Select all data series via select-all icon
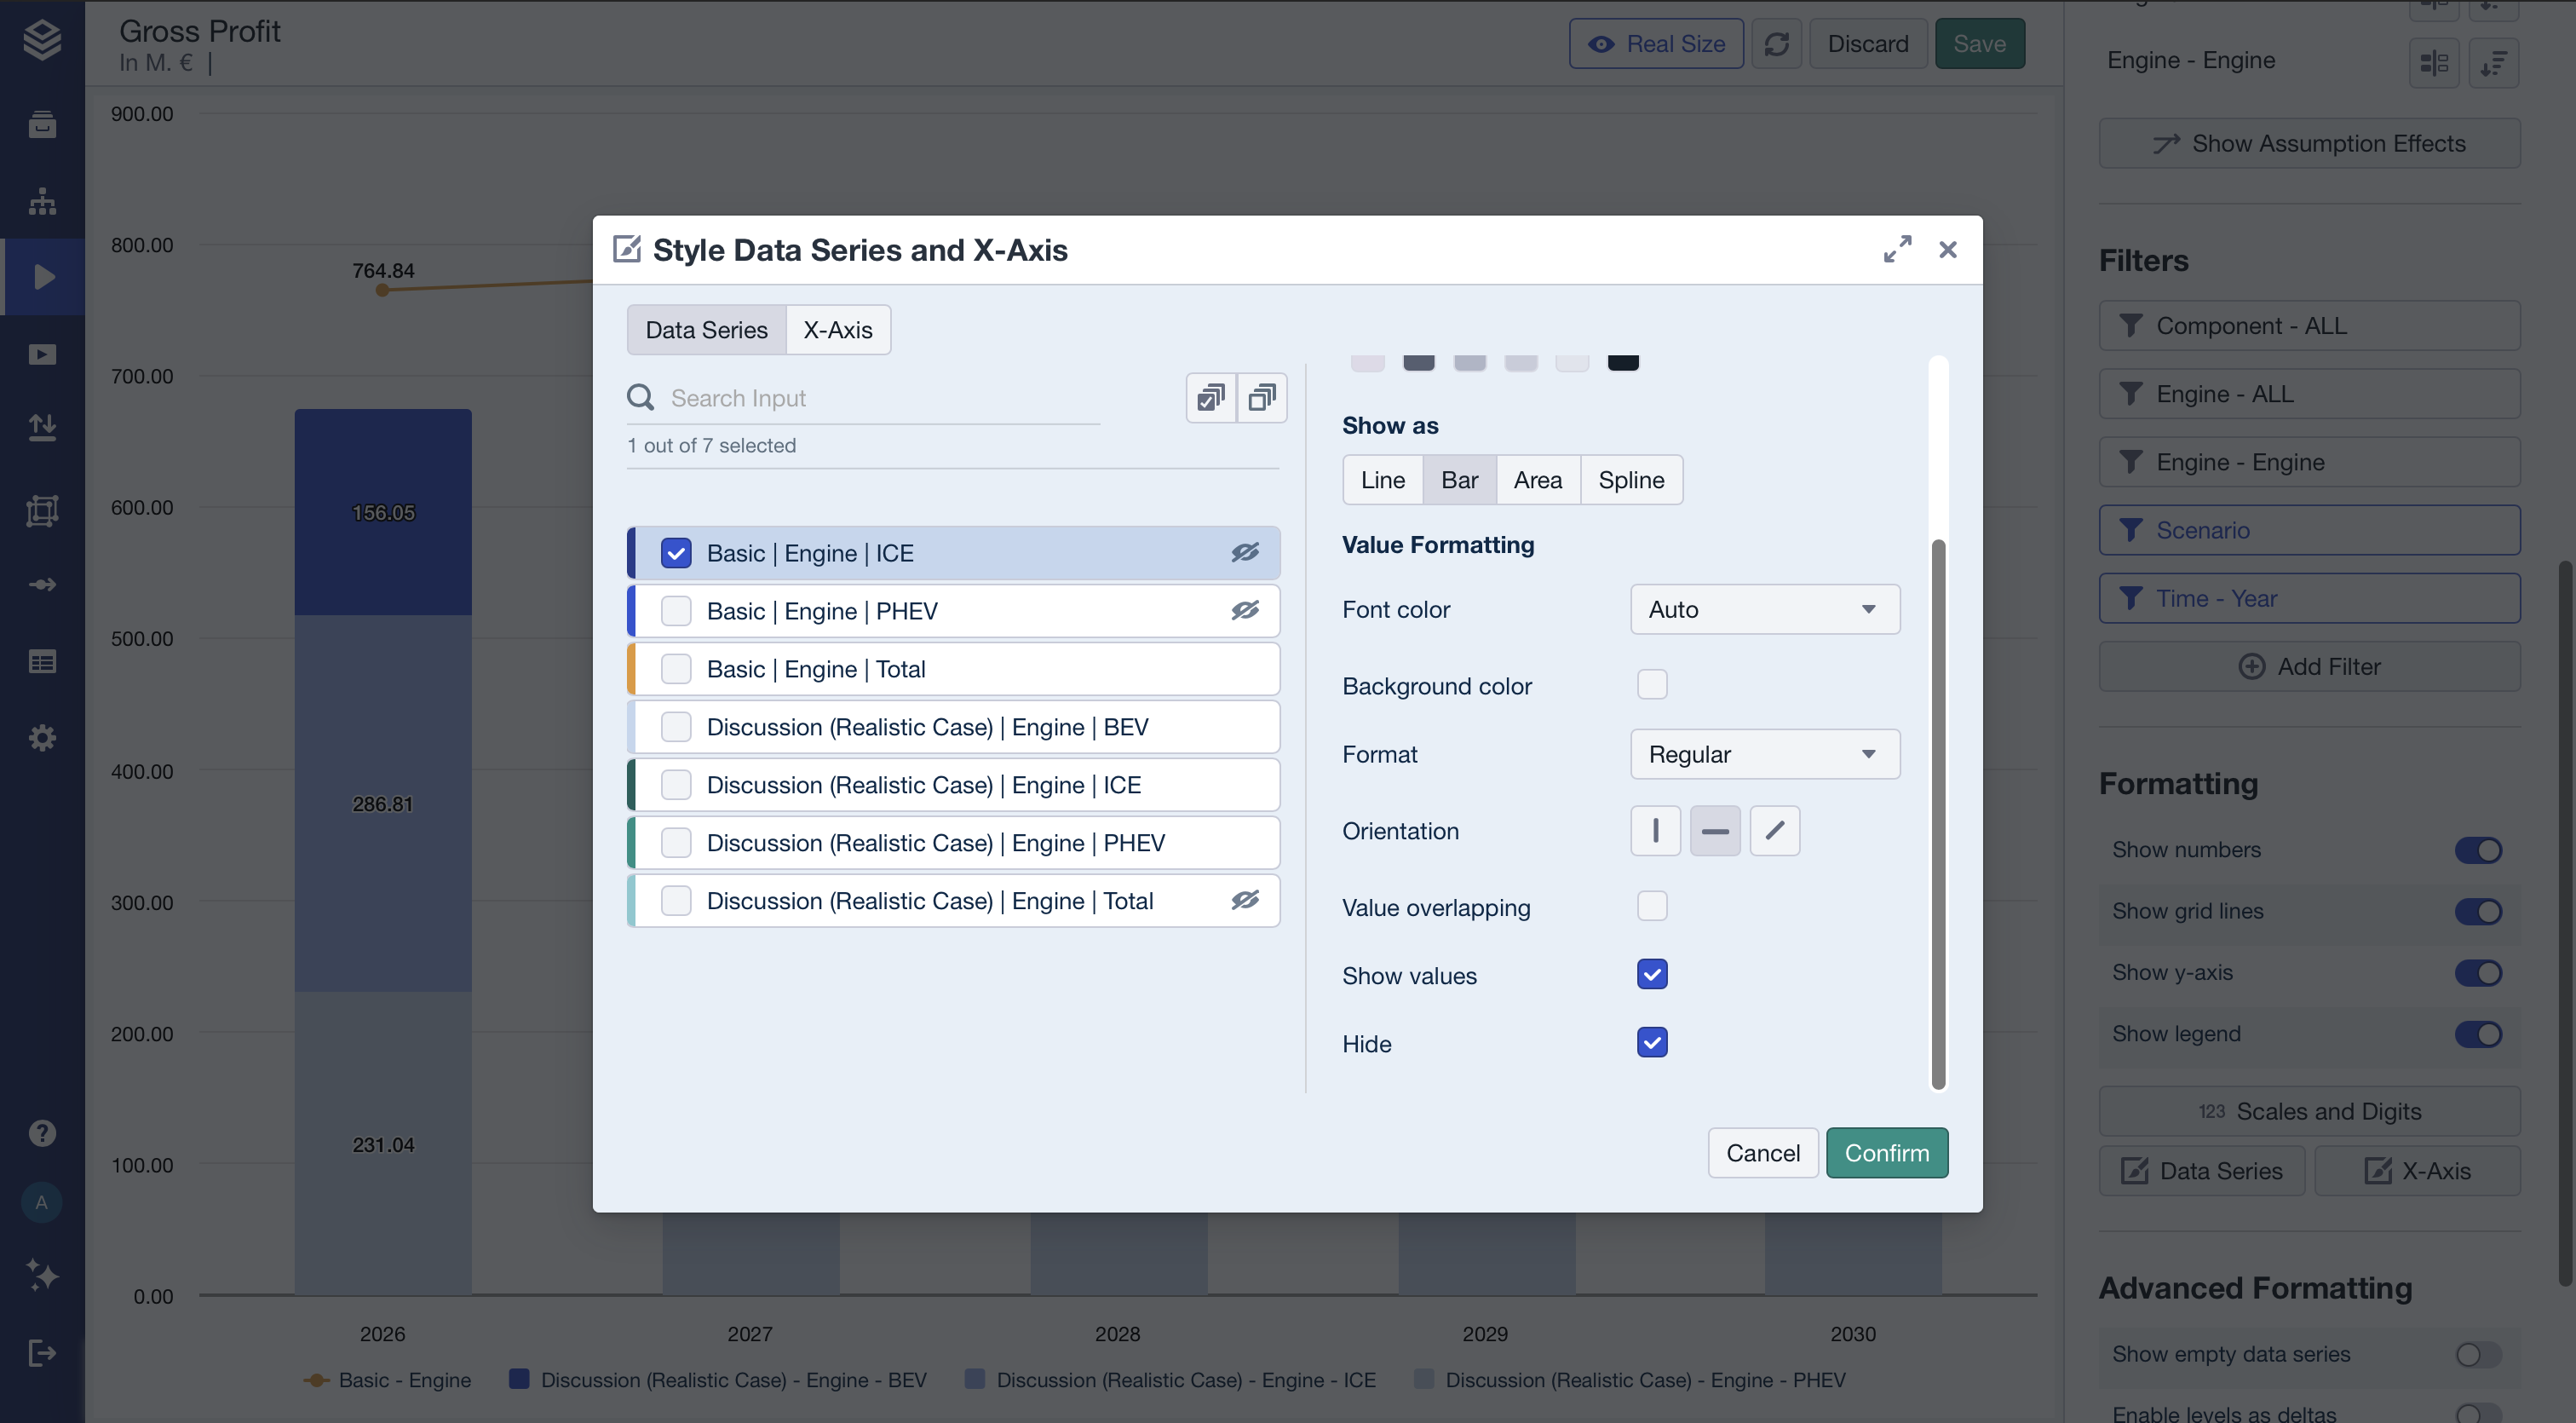Viewport: 2576px width, 1423px height. [x=1210, y=397]
